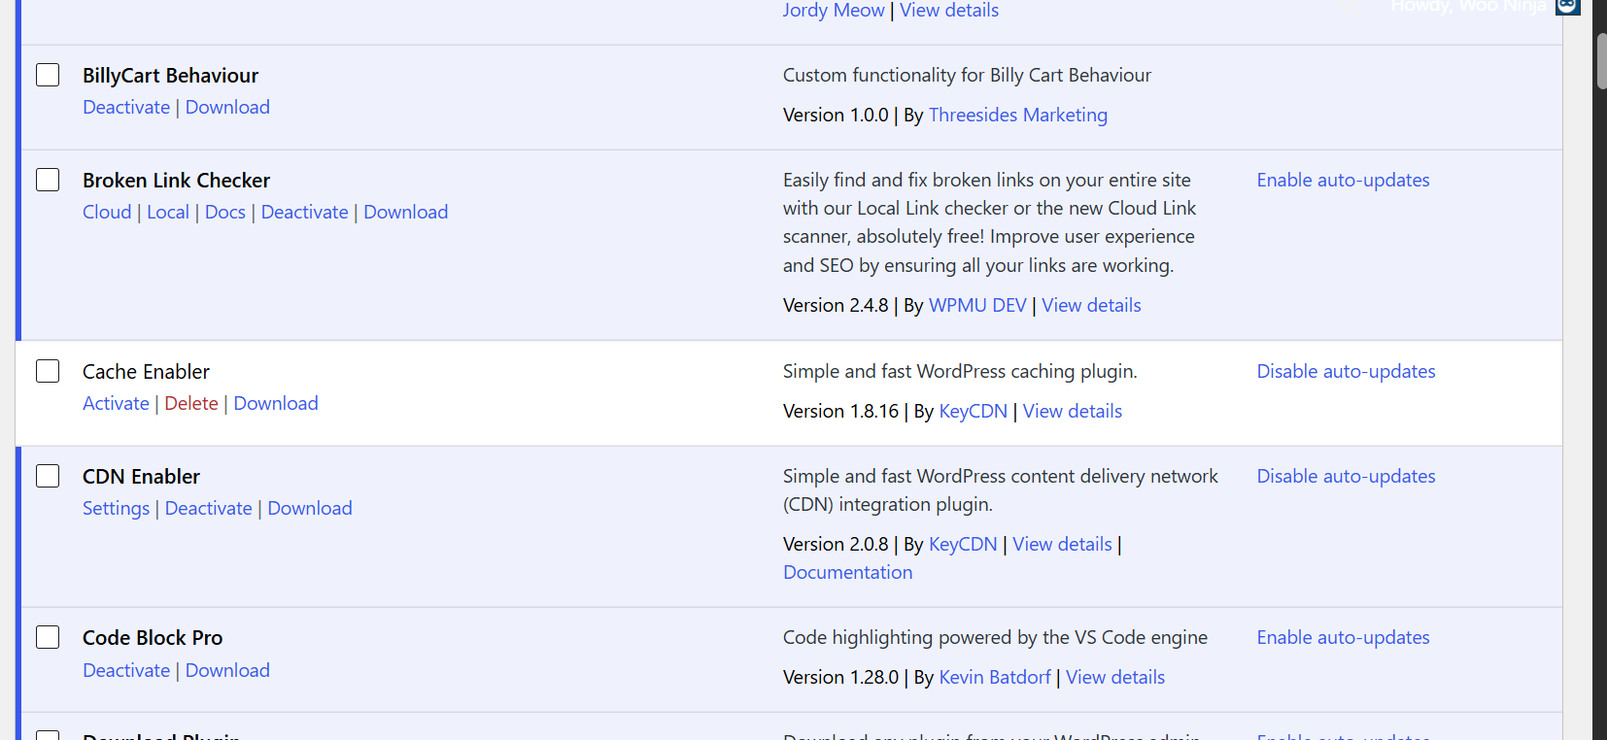
Task: Open the WPMU DEV author link
Action: 977,305
